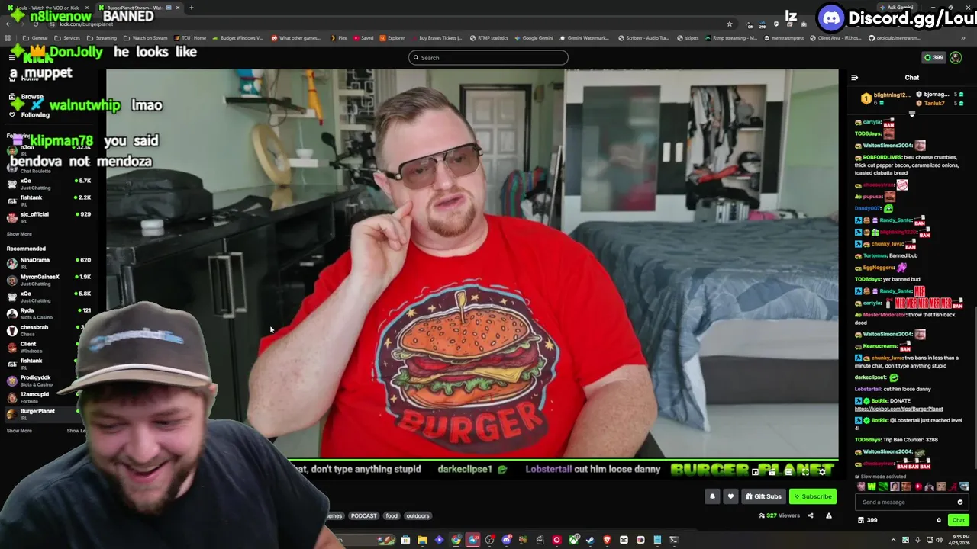Click the Gift Subs button

[x=763, y=496]
